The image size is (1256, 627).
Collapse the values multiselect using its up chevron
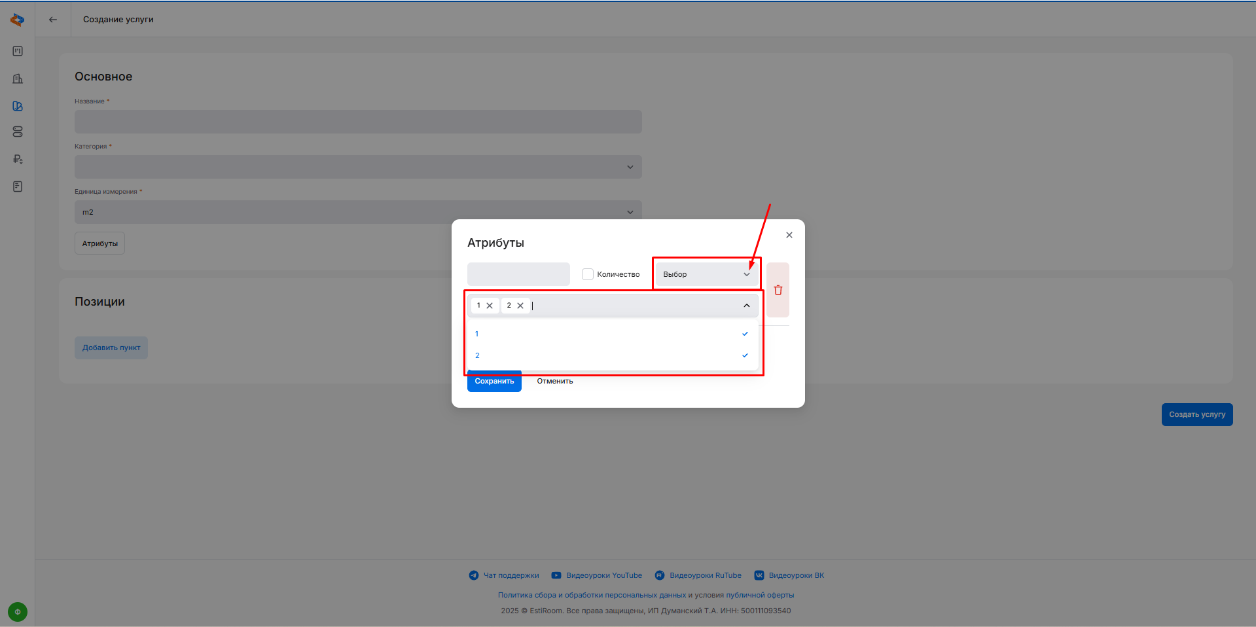[746, 306]
